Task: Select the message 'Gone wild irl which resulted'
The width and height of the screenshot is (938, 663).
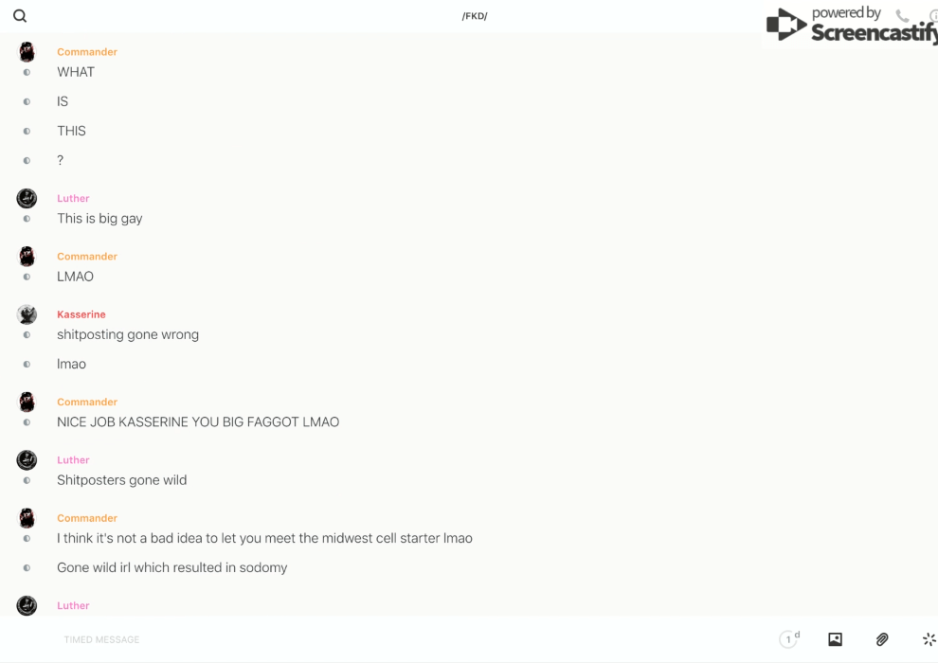Action: click(x=172, y=567)
